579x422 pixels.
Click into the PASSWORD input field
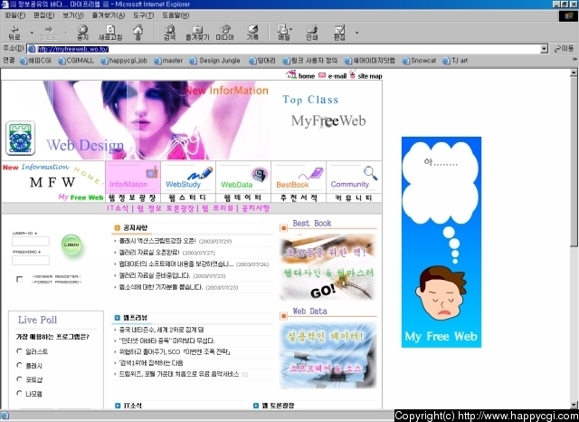pos(31,260)
